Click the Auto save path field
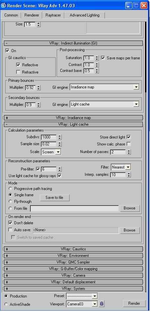 pyautogui.click(x=75, y=230)
